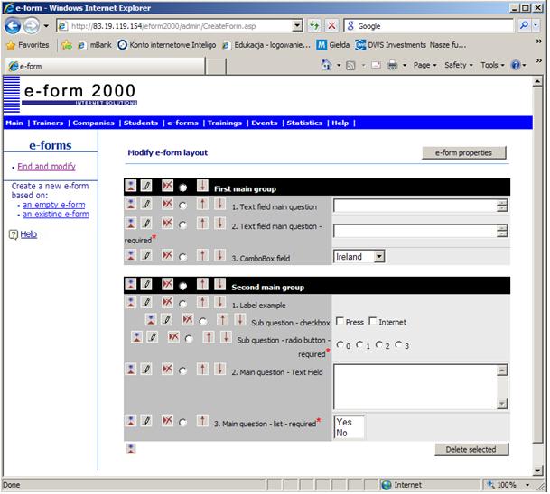Choose radio option 2

379,345
